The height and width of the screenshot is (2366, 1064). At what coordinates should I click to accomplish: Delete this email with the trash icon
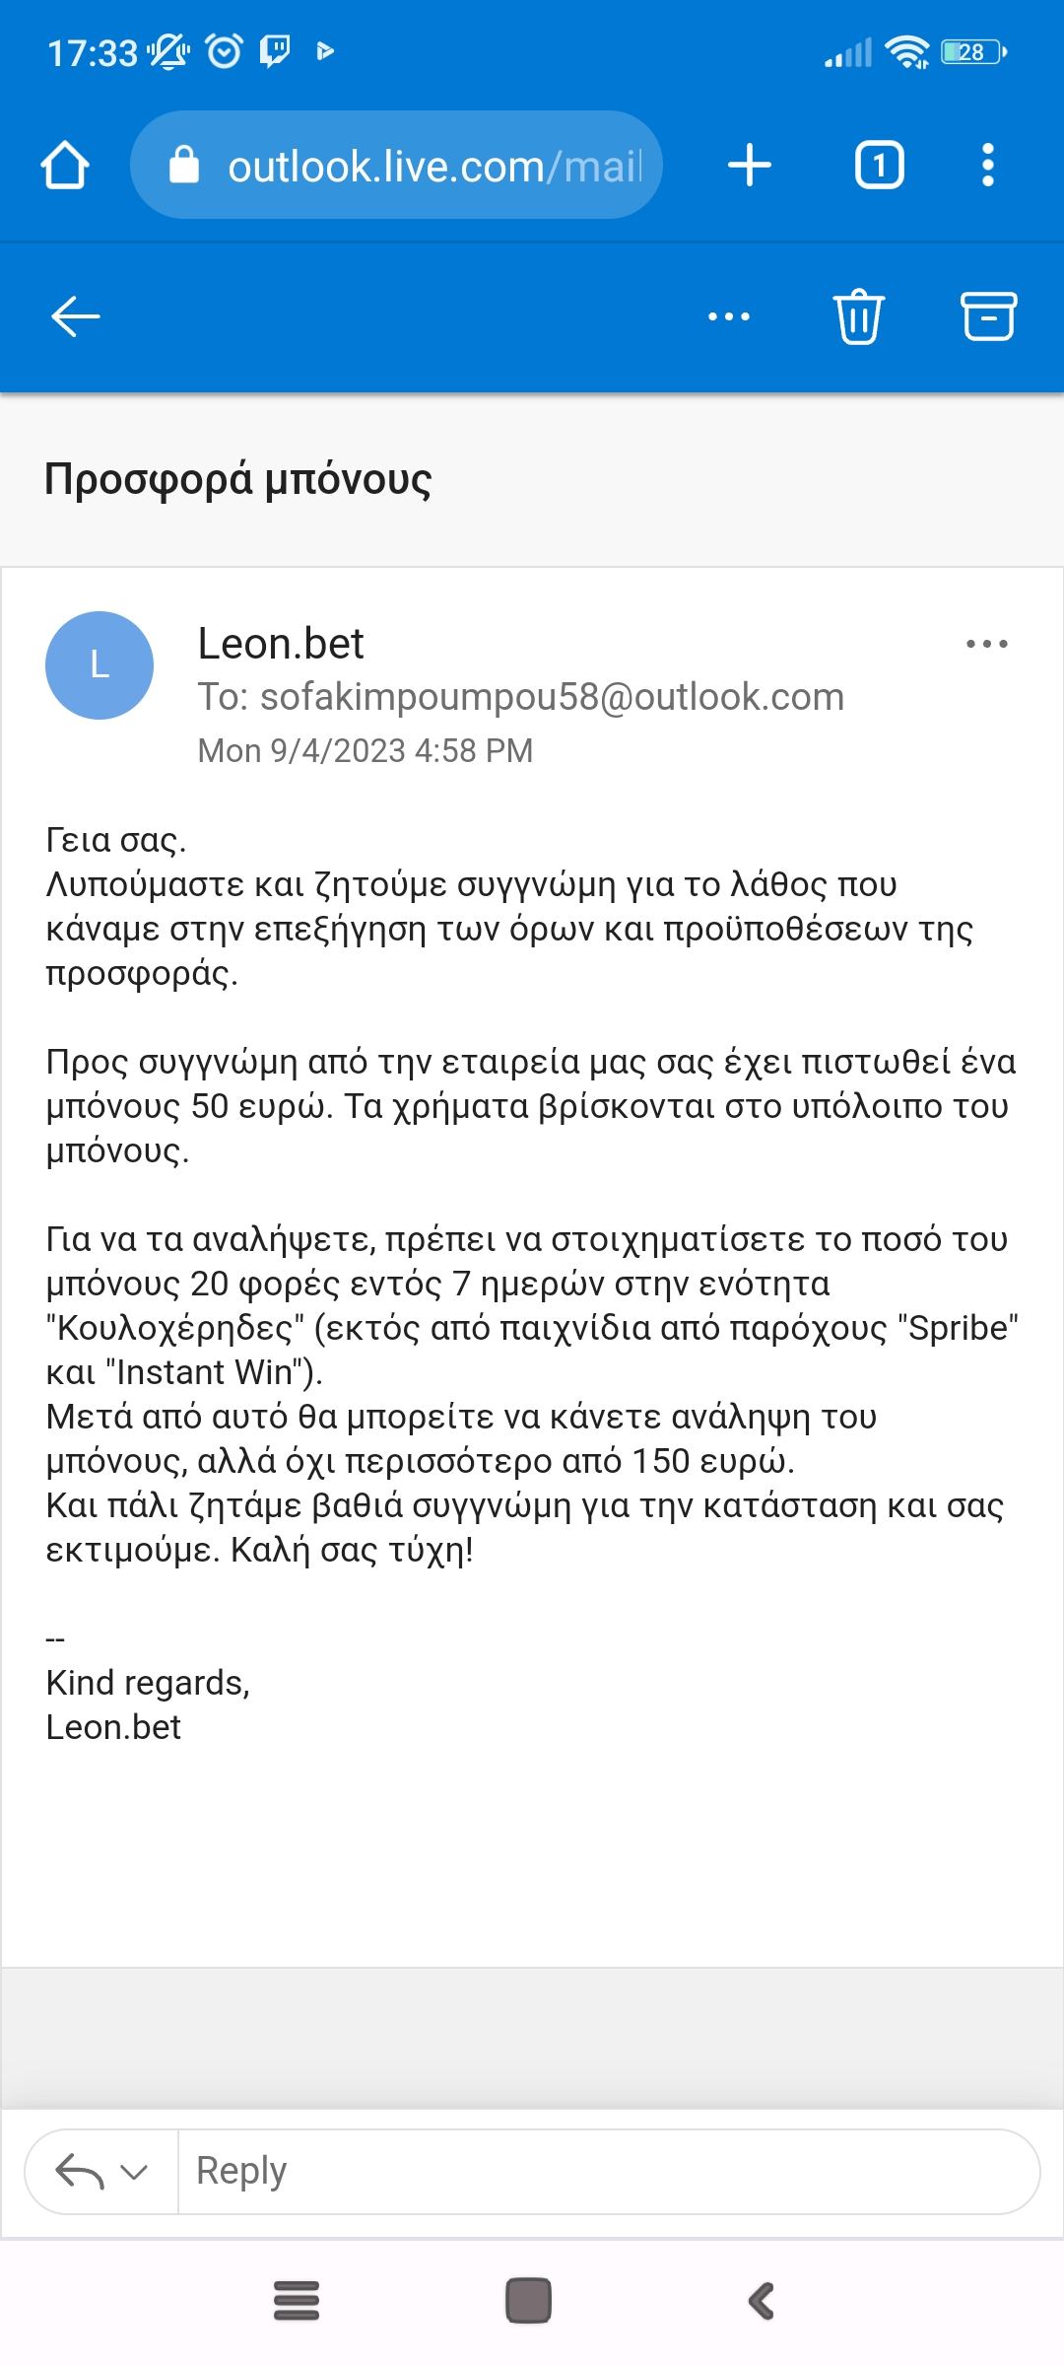point(859,316)
